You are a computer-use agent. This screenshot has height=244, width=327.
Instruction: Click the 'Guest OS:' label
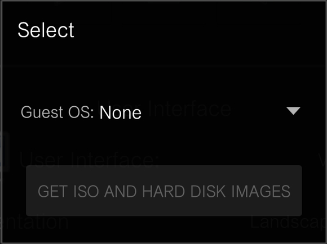(x=58, y=112)
